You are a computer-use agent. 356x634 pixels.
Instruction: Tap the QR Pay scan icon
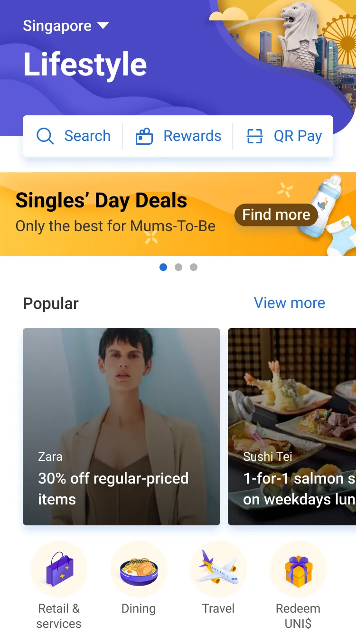255,136
